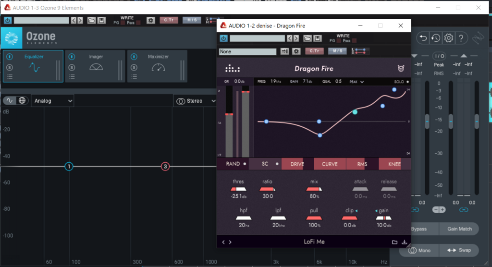Viewport: 492px width, 267px height.
Task: Switch to EQ curve view icon
Action: click(10, 100)
